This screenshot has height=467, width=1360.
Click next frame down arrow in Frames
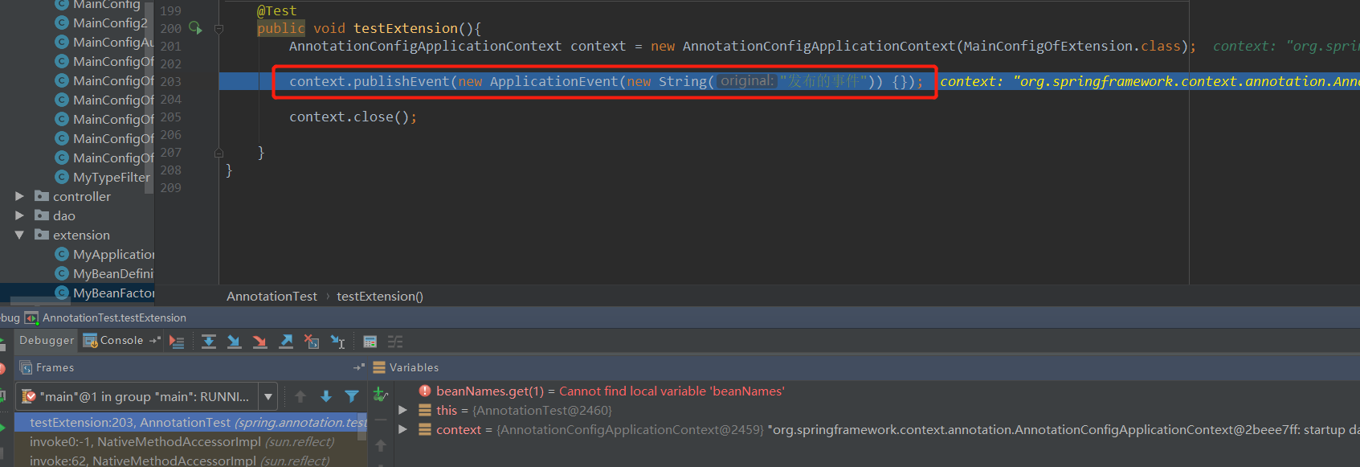point(326,396)
